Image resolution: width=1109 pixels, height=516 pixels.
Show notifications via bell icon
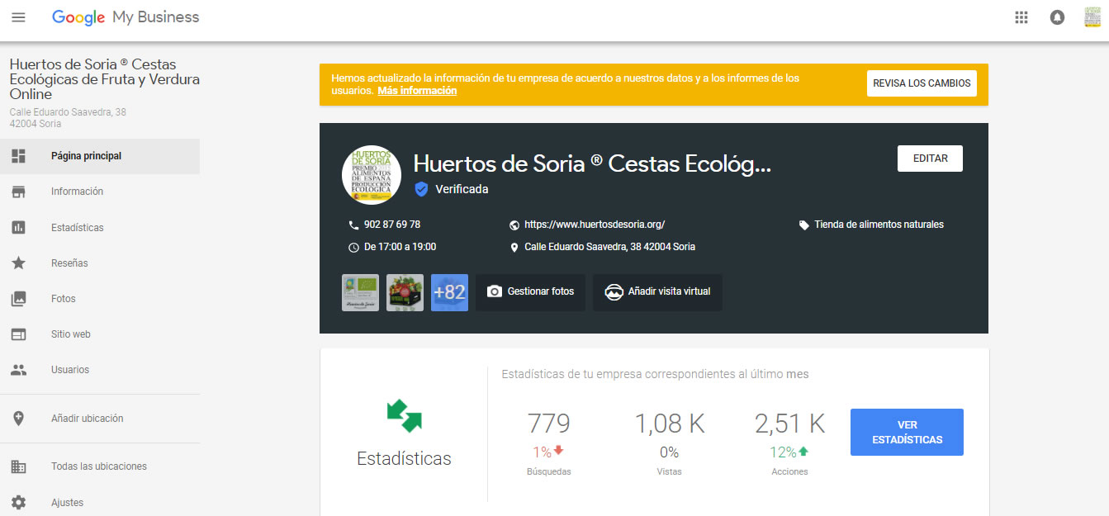[x=1057, y=17]
